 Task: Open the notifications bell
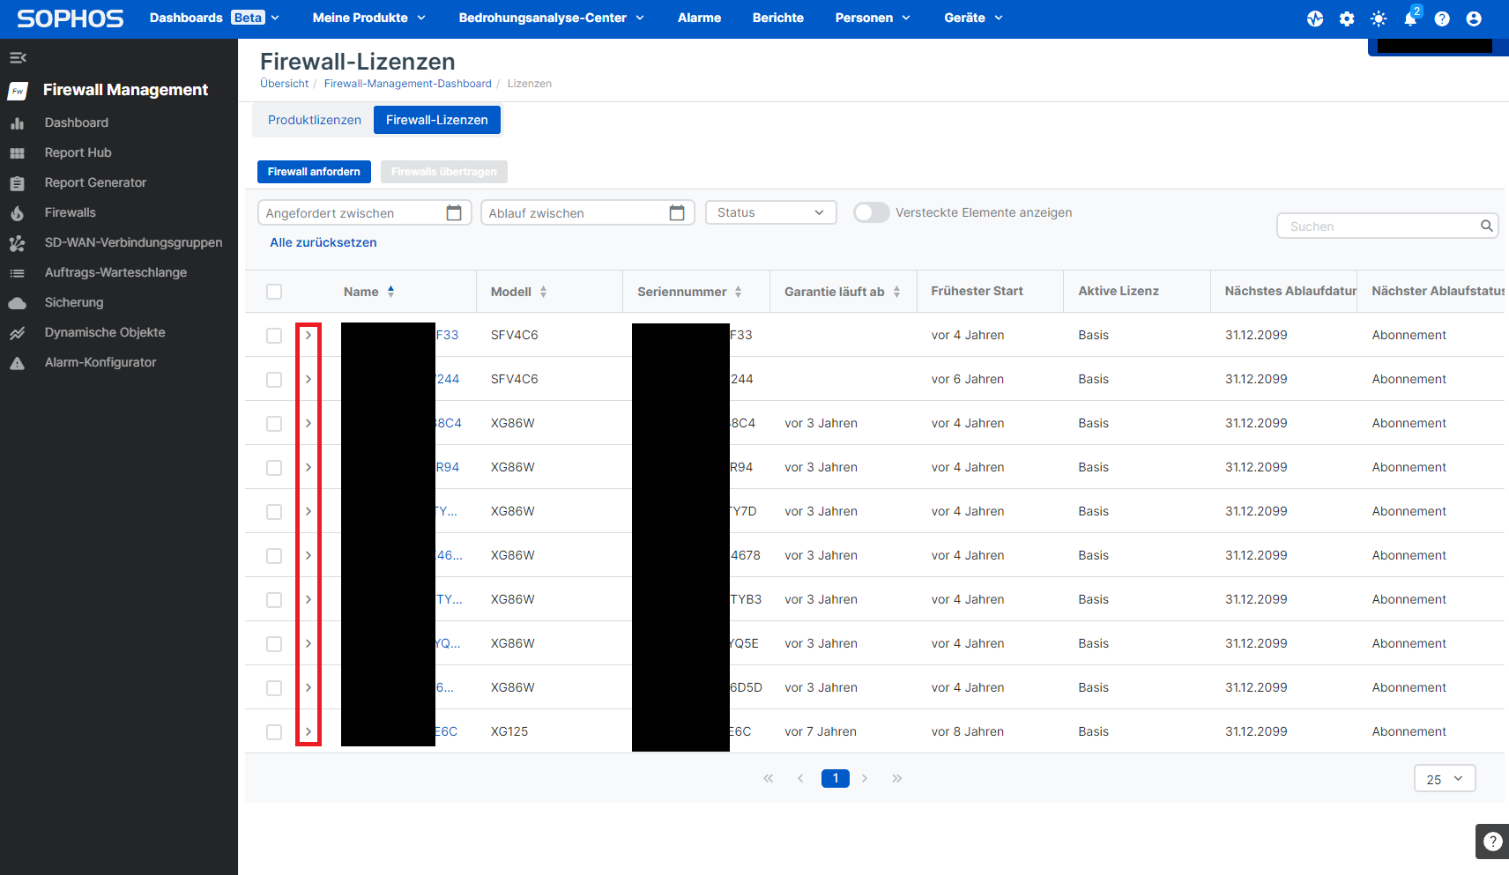[1410, 19]
